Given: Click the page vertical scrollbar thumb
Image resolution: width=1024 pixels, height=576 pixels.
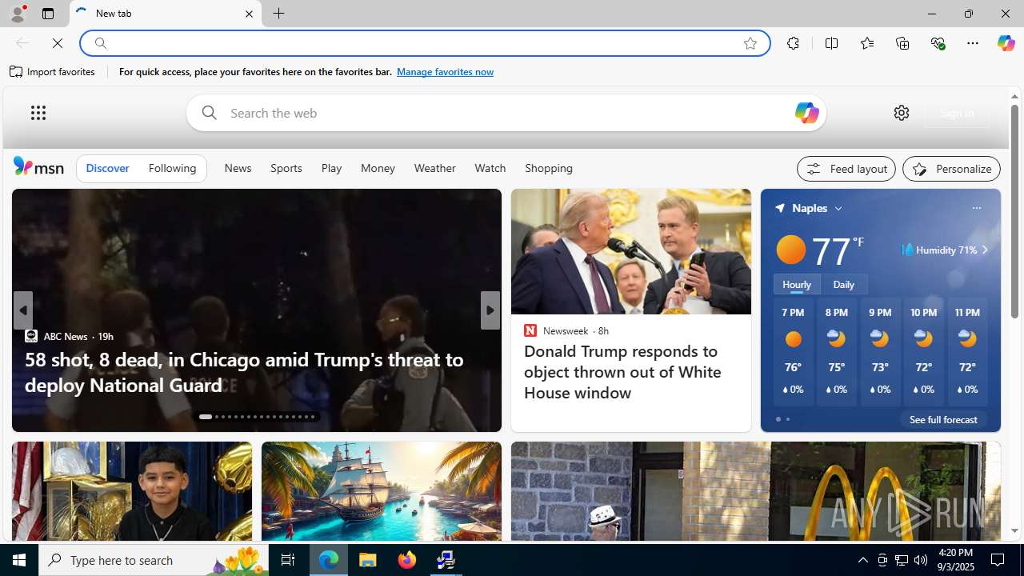Looking at the screenshot, I should (x=1014, y=212).
